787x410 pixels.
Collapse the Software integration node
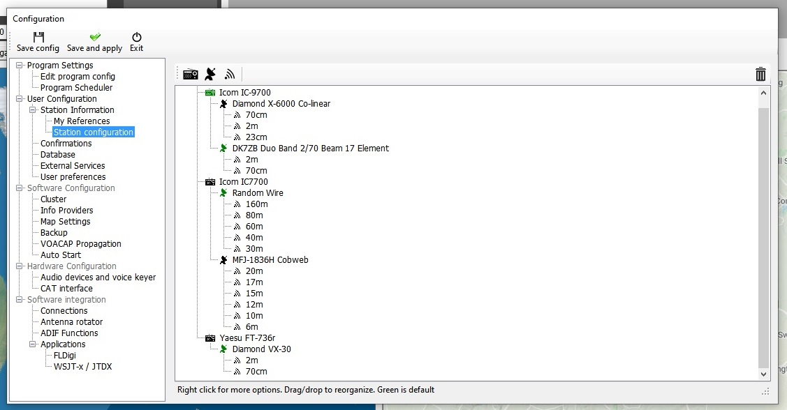coord(20,300)
